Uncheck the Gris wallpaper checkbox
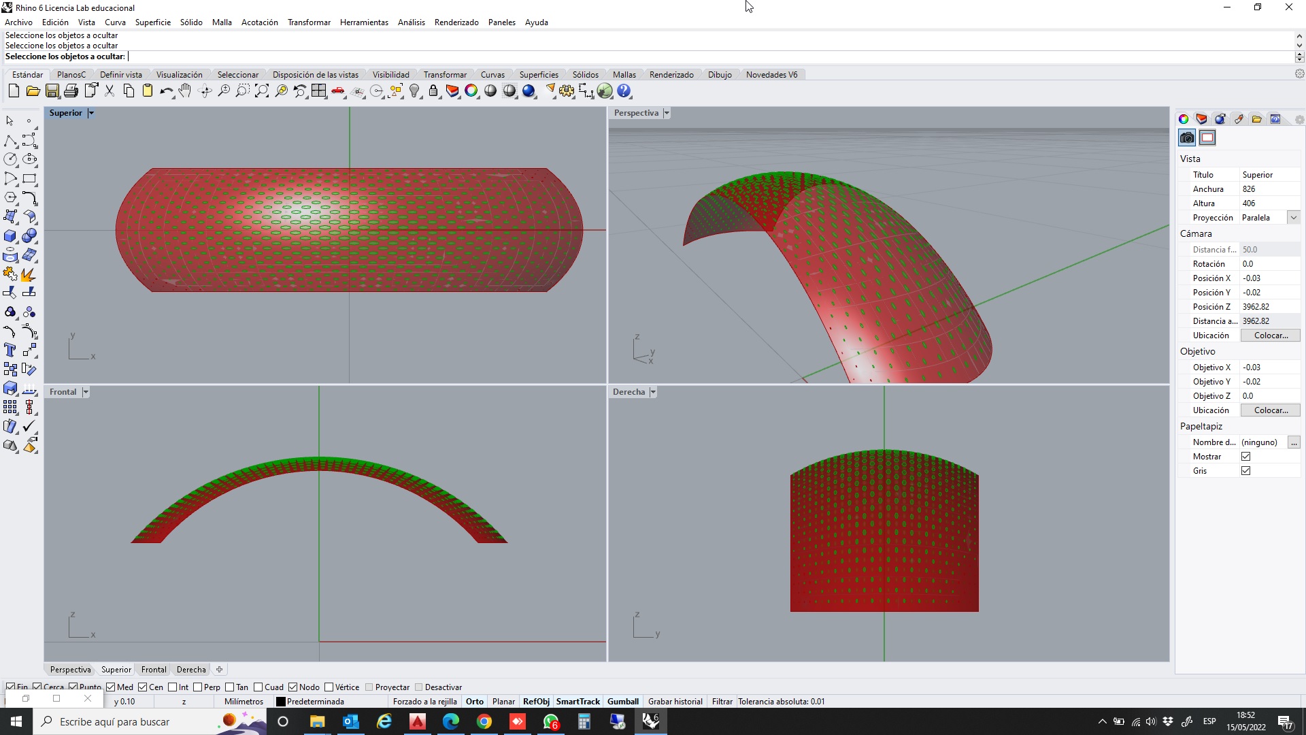The width and height of the screenshot is (1306, 735). pos(1246,471)
